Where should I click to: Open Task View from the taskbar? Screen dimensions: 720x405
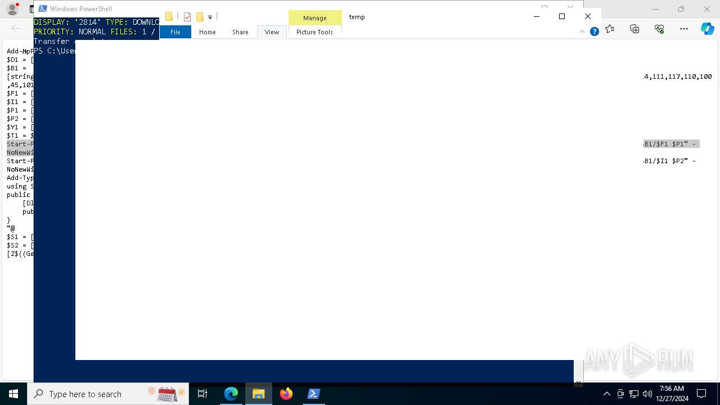tap(202, 394)
